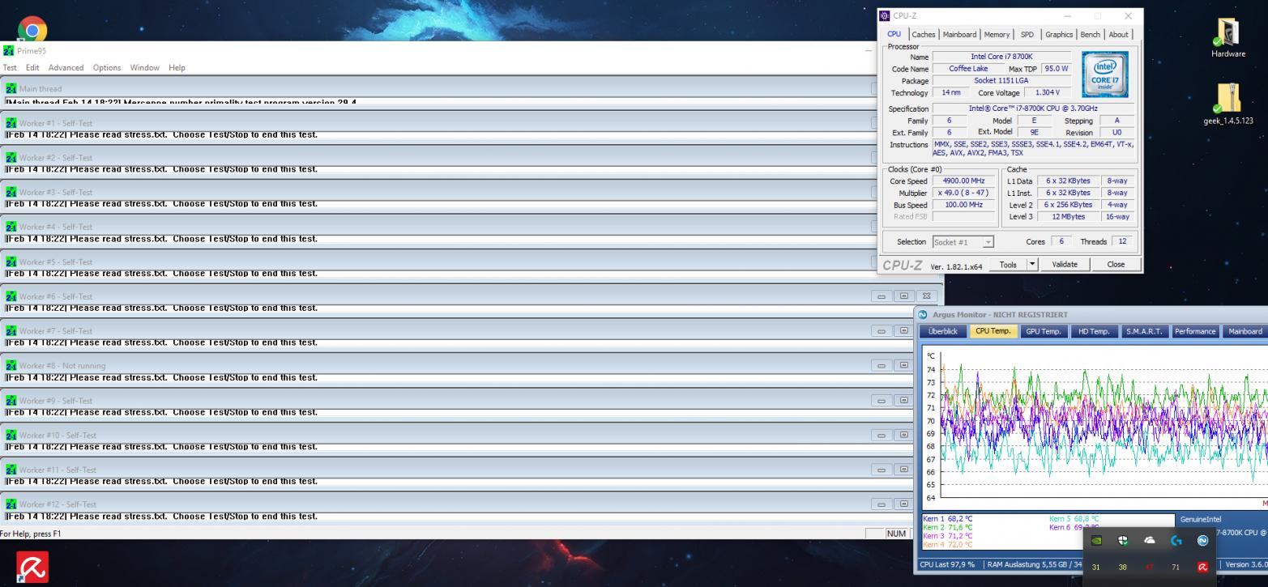Click the Kern 1 68,2 °C legend entry

[947, 518]
